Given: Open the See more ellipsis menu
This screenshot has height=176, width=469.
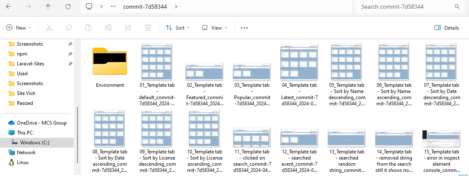Looking at the screenshot, I should [244, 28].
